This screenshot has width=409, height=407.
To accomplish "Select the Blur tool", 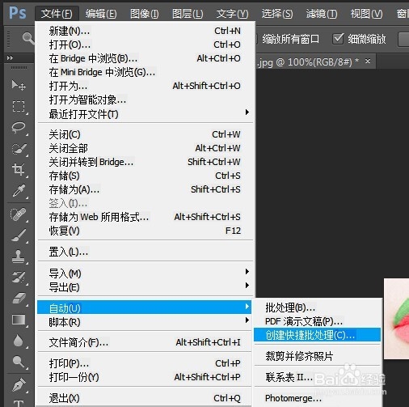I will [x=19, y=341].
